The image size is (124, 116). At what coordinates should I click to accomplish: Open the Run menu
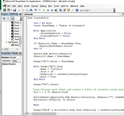pyautogui.click(x=50, y=6)
